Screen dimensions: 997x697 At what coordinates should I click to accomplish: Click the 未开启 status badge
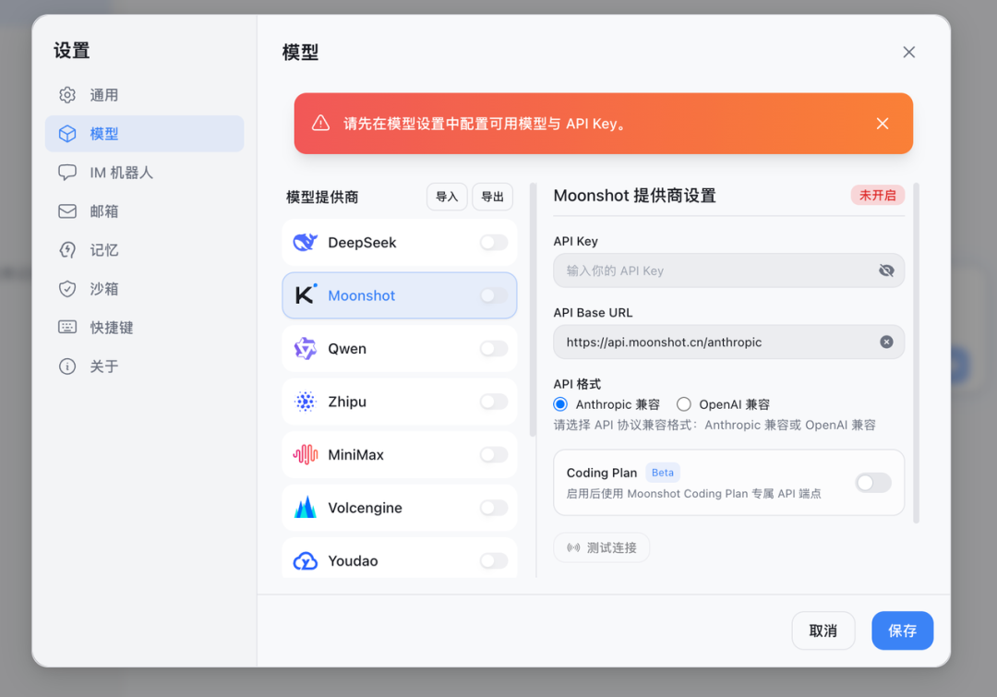[878, 195]
